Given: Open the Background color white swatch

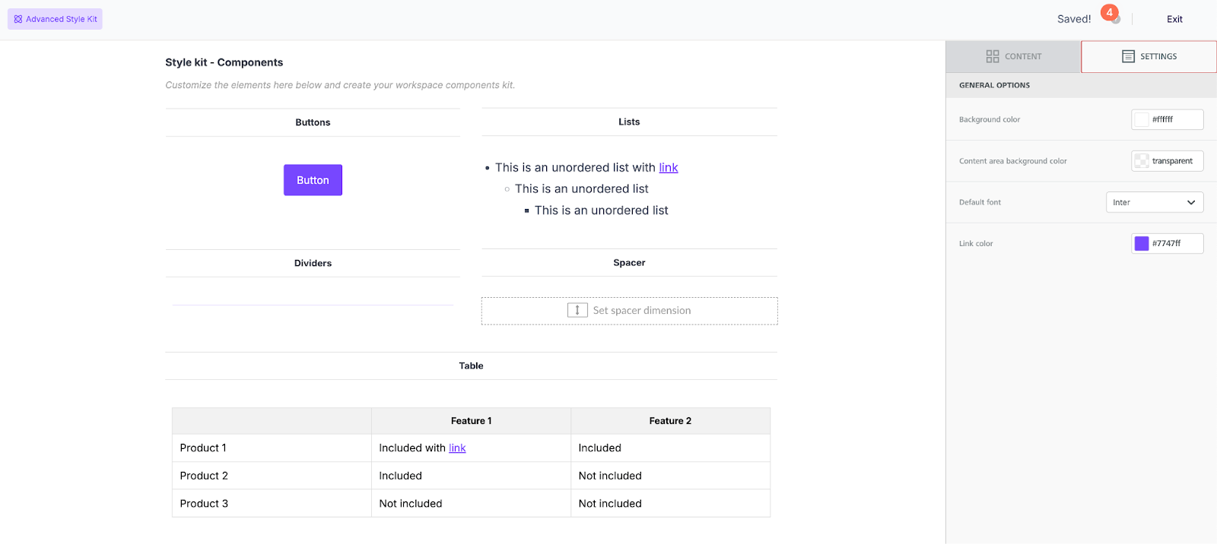Looking at the screenshot, I should coord(1142,119).
